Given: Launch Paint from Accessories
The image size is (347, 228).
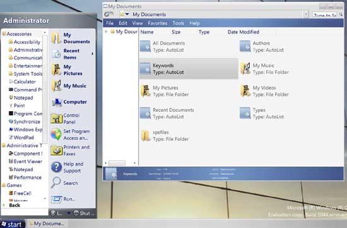Looking at the screenshot, I should pos(17,105).
